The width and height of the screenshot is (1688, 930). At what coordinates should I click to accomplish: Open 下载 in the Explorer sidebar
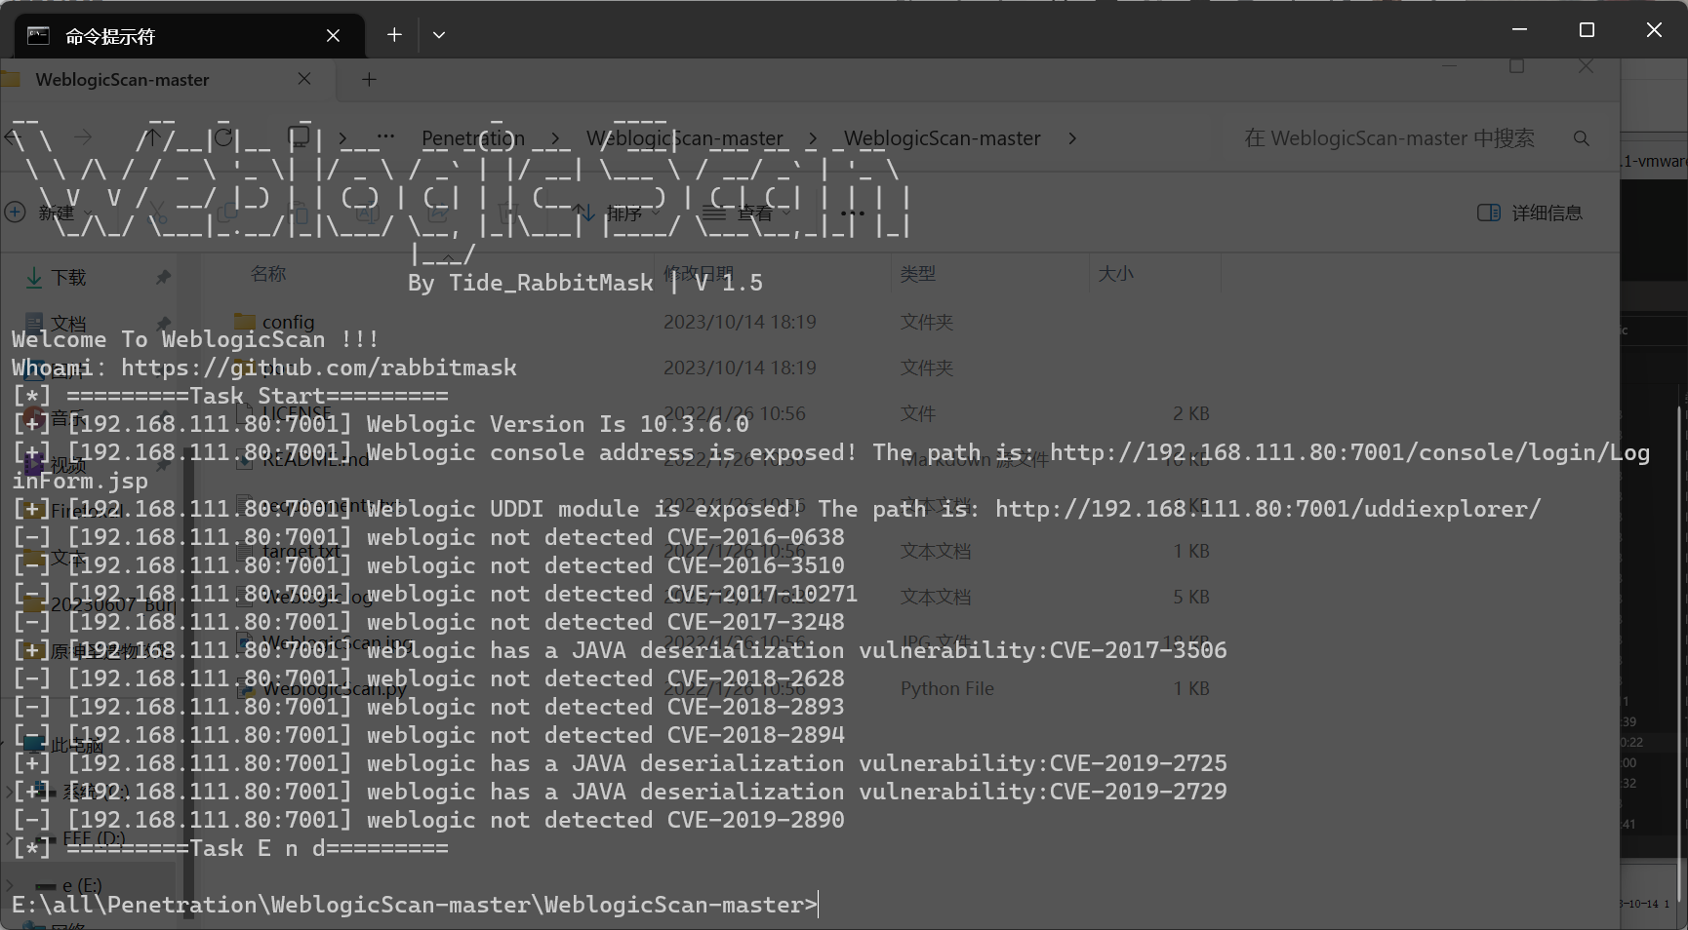[x=68, y=278]
